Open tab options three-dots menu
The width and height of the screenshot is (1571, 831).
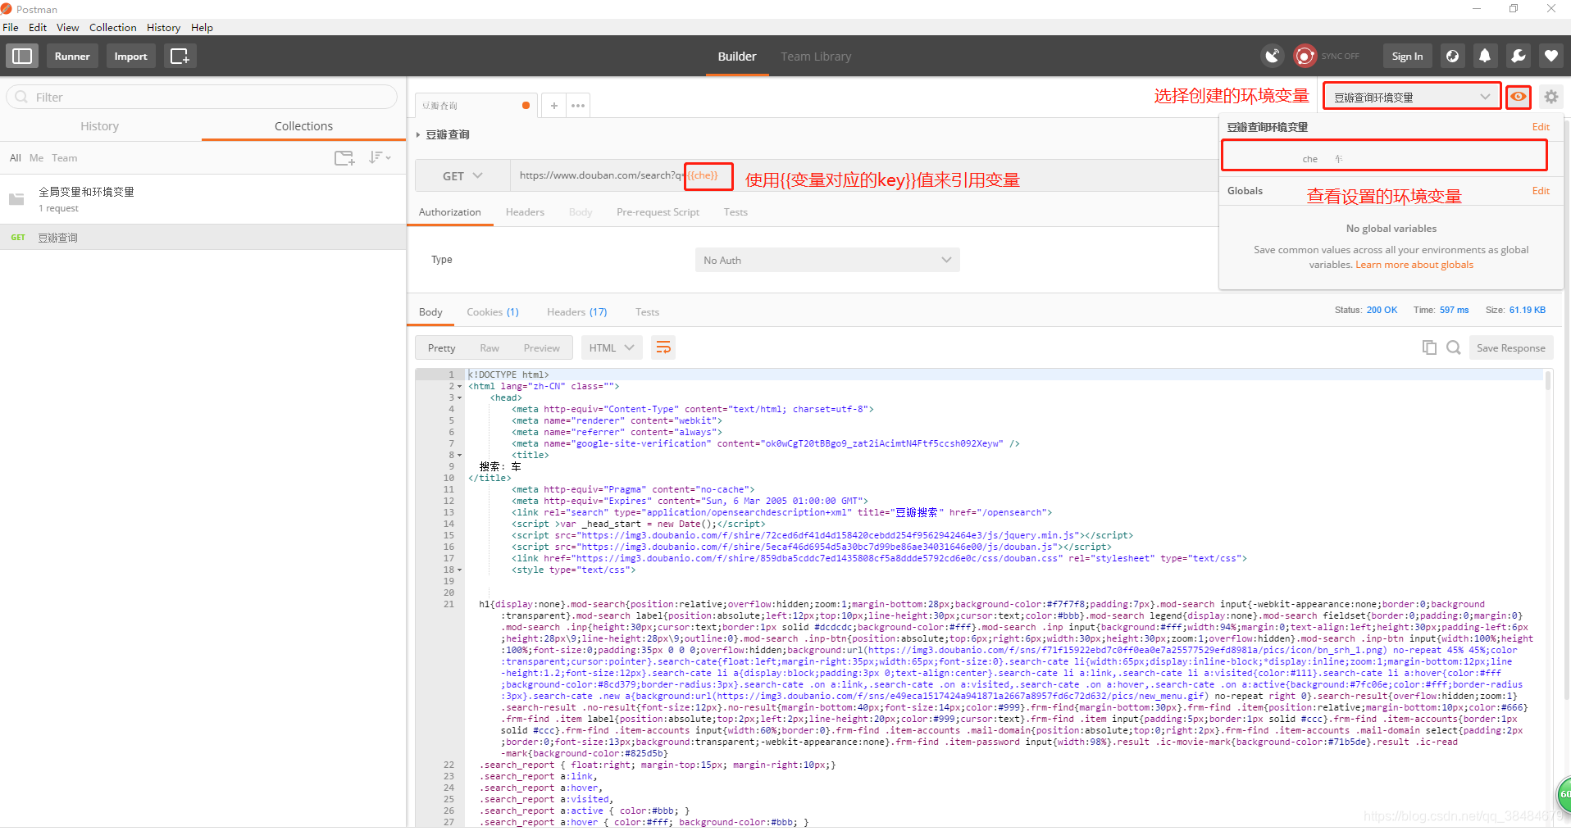(x=578, y=106)
